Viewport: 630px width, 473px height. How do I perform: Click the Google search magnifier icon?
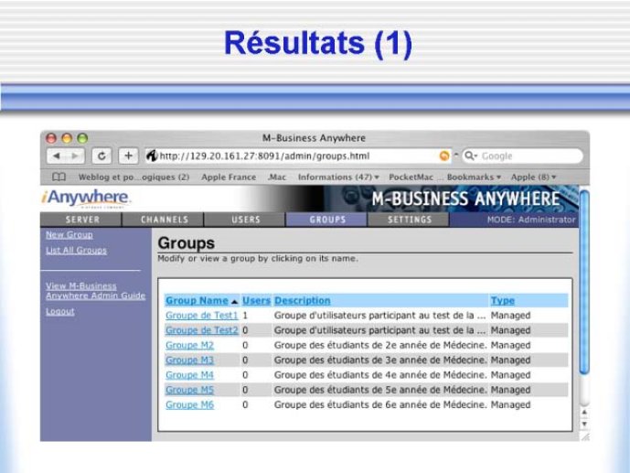click(470, 156)
